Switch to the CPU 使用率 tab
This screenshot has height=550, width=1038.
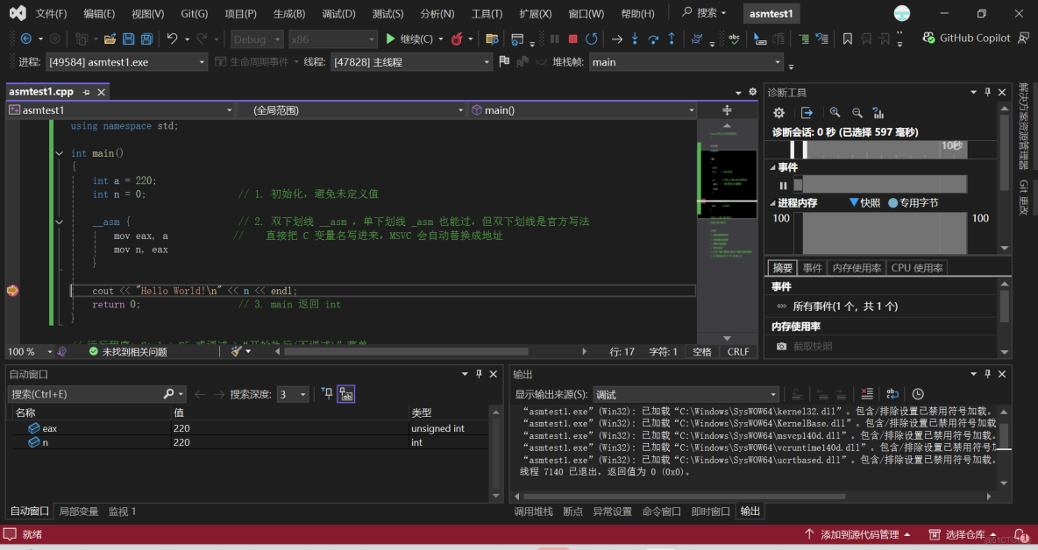click(916, 268)
